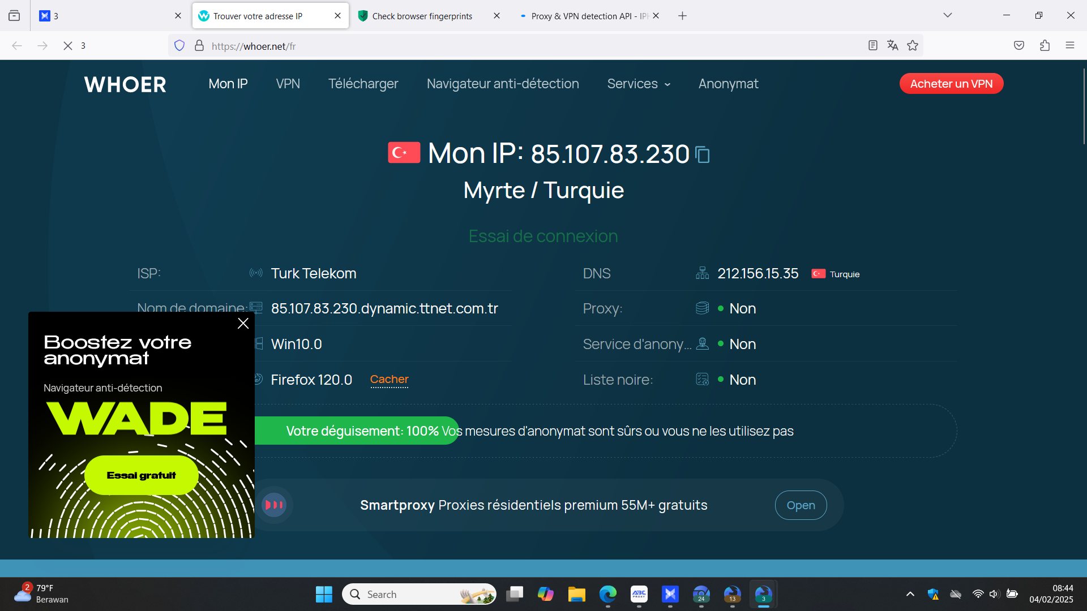
Task: Open the weather widget showing 79°F
Action: pyautogui.click(x=41, y=594)
